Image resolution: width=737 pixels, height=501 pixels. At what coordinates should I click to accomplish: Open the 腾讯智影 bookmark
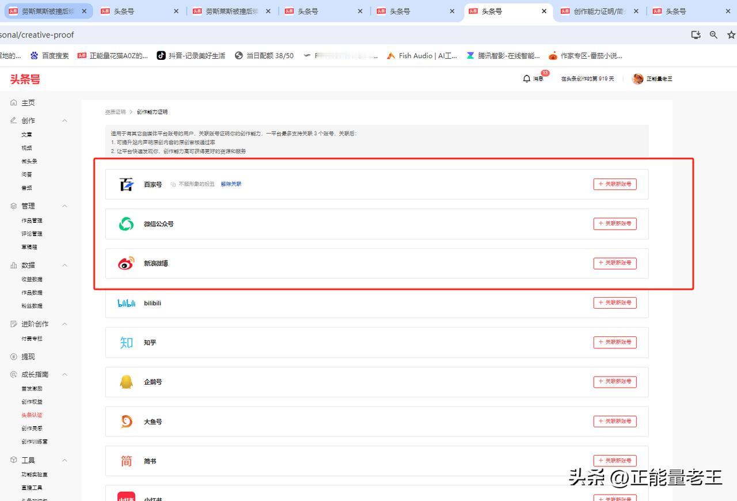[503, 56]
